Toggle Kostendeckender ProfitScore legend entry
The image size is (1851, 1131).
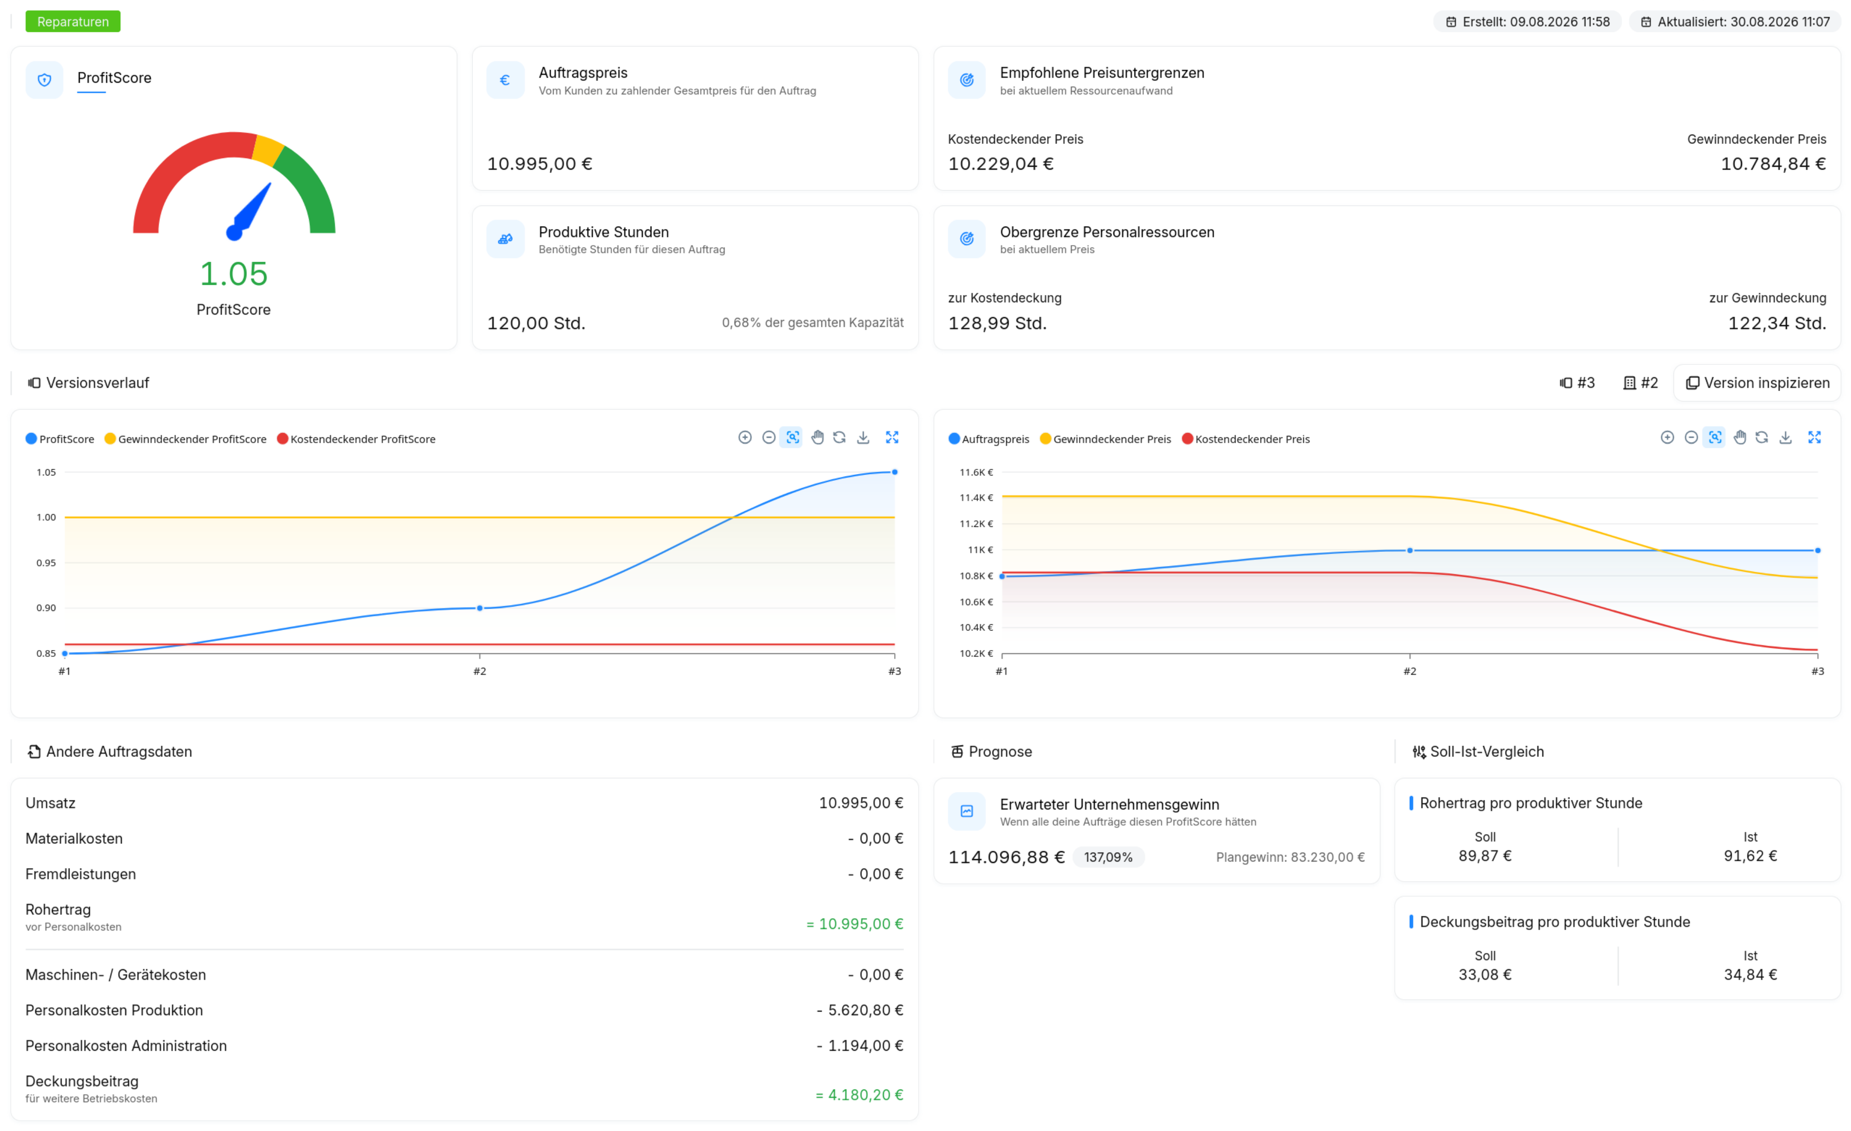pyautogui.click(x=356, y=439)
